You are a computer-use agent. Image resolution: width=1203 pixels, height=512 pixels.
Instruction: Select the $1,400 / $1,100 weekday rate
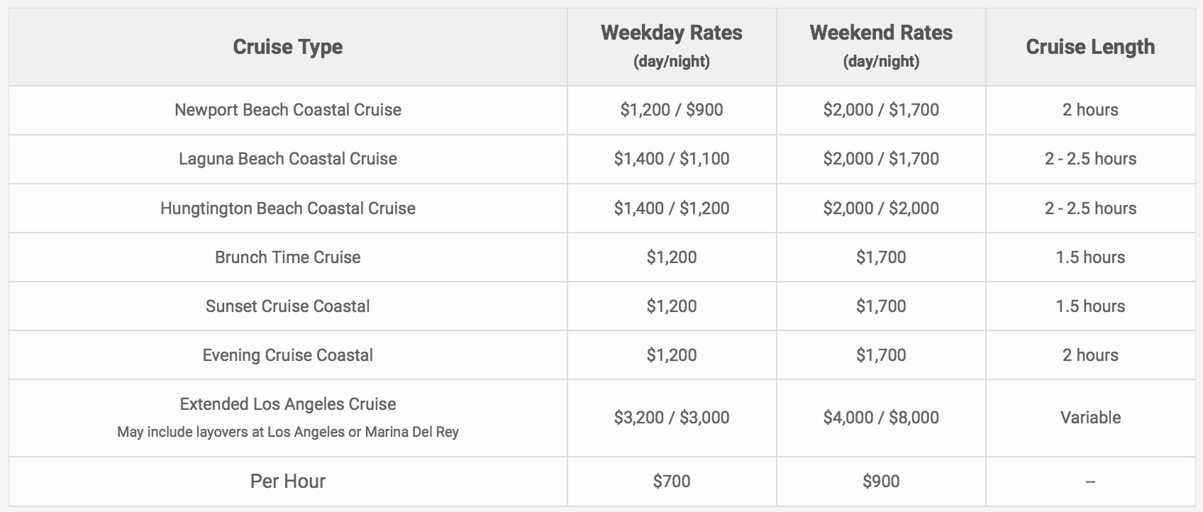[672, 159]
